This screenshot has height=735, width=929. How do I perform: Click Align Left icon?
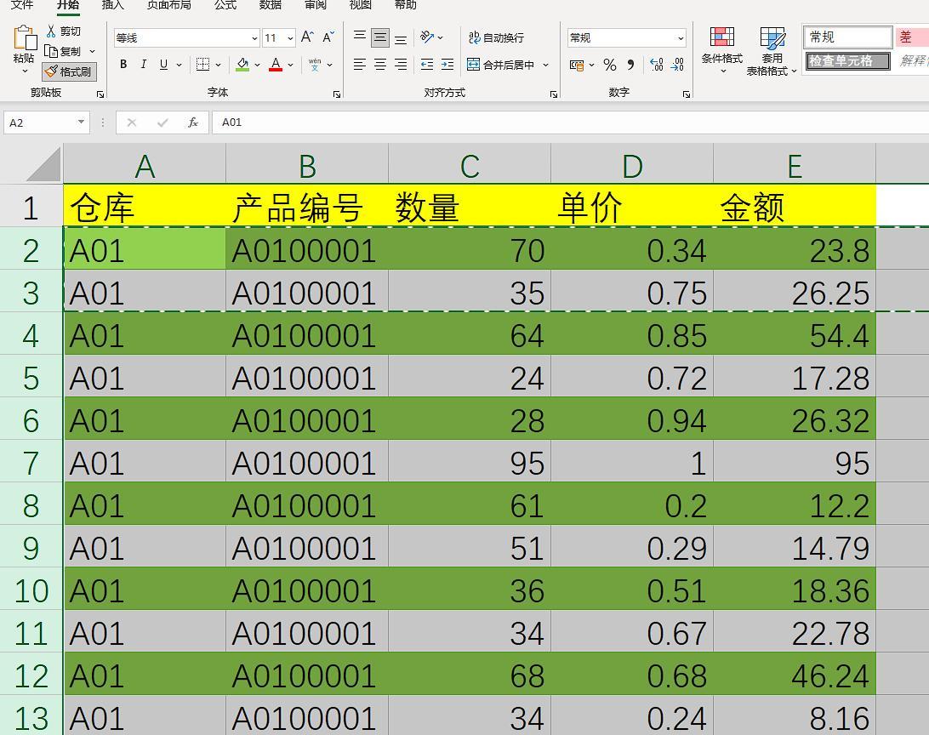point(360,65)
